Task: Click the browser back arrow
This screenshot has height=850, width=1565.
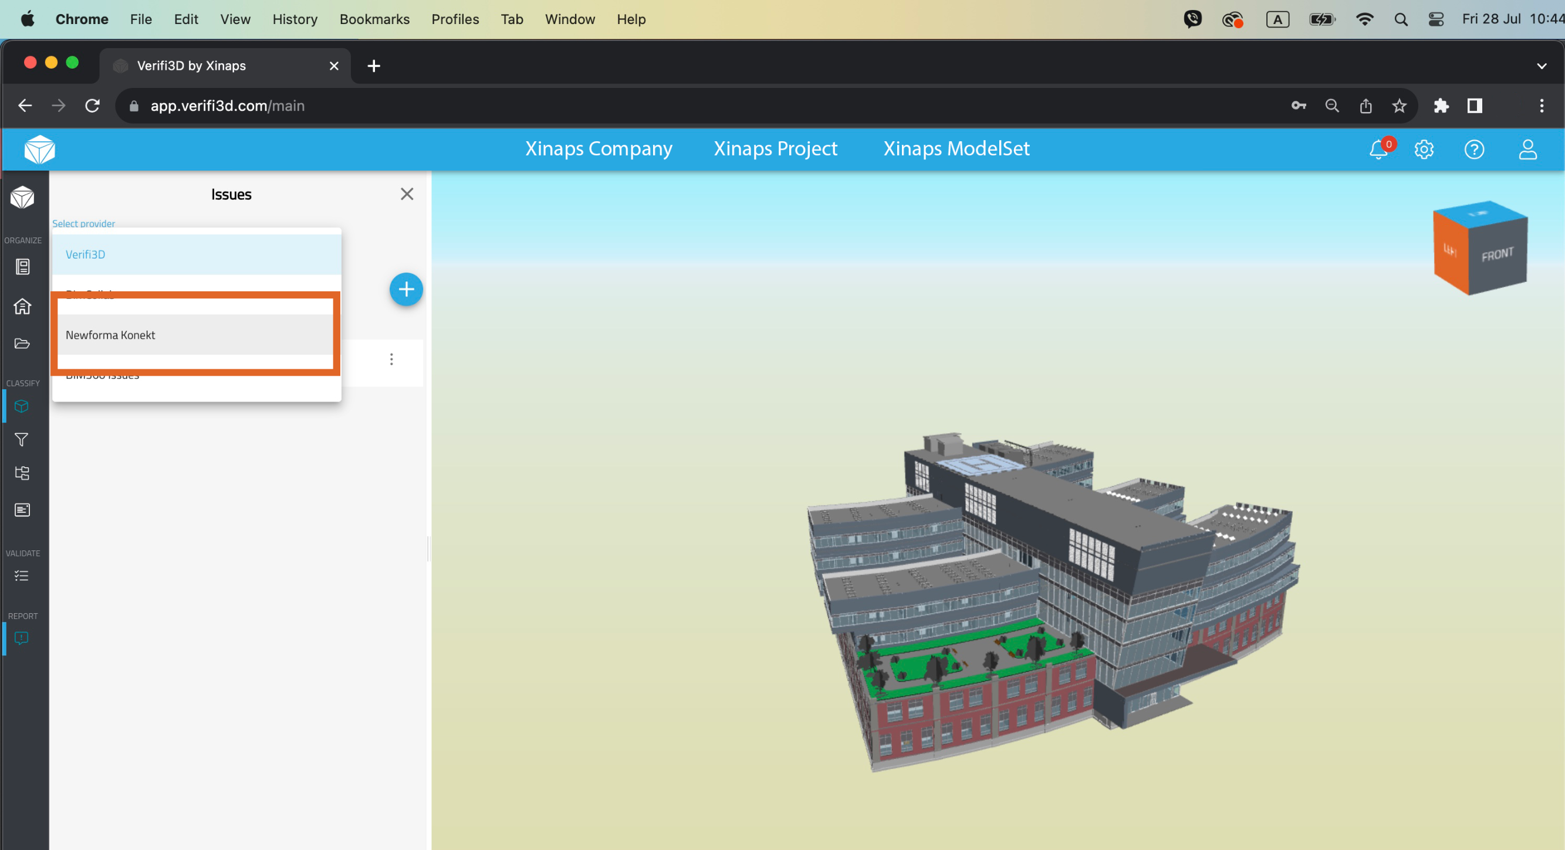Action: click(x=25, y=106)
